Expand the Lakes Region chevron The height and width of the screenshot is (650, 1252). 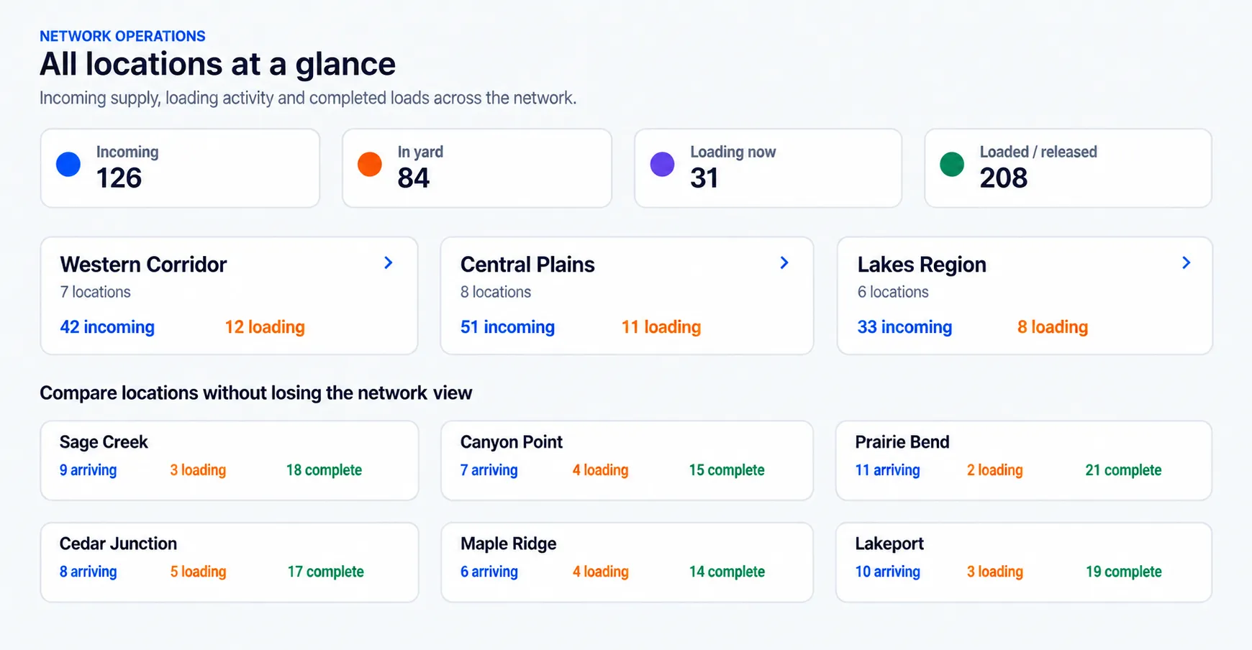pos(1186,263)
